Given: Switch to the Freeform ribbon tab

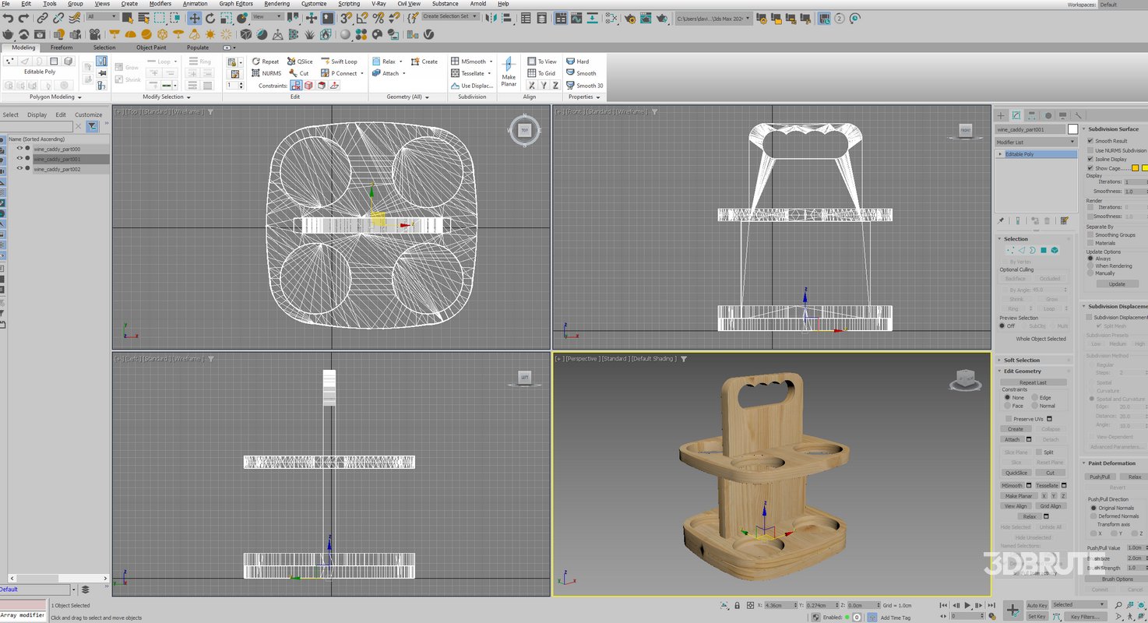Looking at the screenshot, I should tap(62, 48).
